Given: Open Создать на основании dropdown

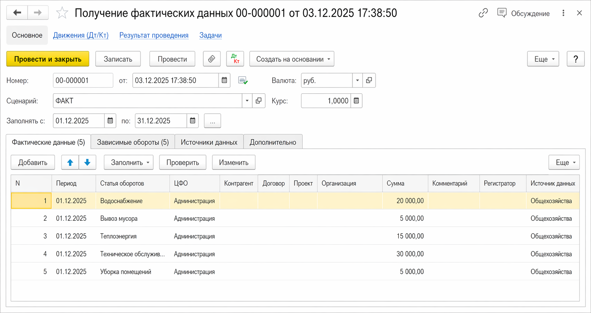Looking at the screenshot, I should 292,59.
